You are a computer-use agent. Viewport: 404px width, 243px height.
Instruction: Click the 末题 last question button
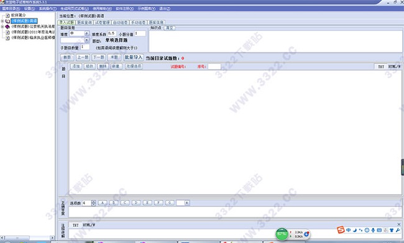114,57
